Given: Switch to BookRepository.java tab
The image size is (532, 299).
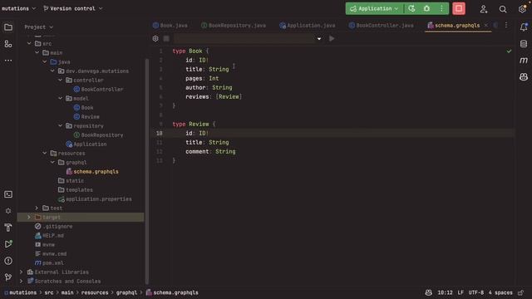Looking at the screenshot, I should pos(234,26).
